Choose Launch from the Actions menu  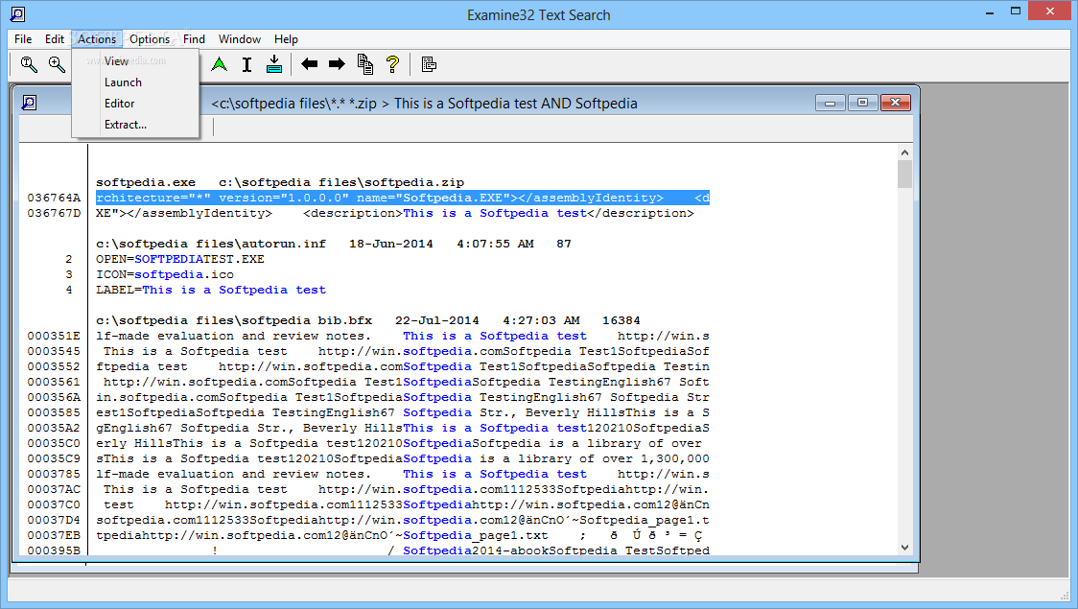pos(135,82)
